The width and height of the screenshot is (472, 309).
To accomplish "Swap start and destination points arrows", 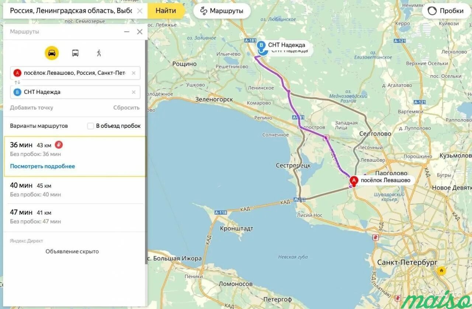I will [17, 82].
